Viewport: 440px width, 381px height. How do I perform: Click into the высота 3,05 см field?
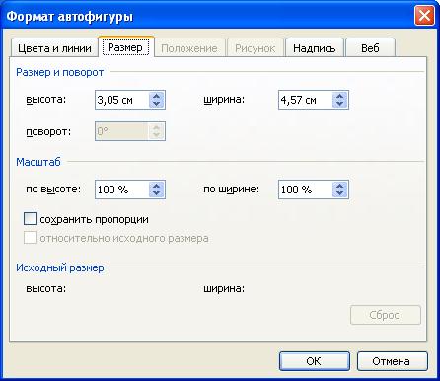click(x=122, y=100)
